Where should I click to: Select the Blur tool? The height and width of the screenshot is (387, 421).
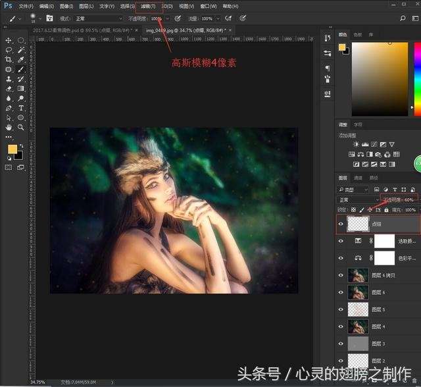[x=9, y=98]
